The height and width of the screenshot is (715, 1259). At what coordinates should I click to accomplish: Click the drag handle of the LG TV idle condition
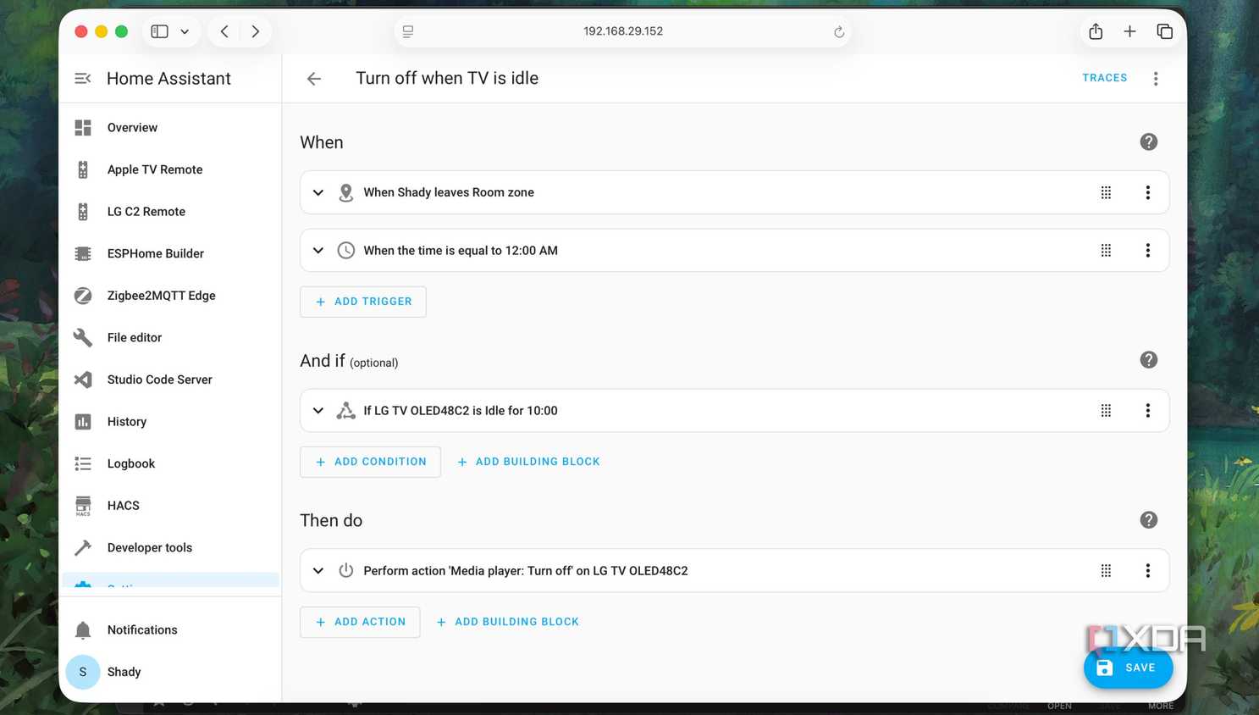1106,411
